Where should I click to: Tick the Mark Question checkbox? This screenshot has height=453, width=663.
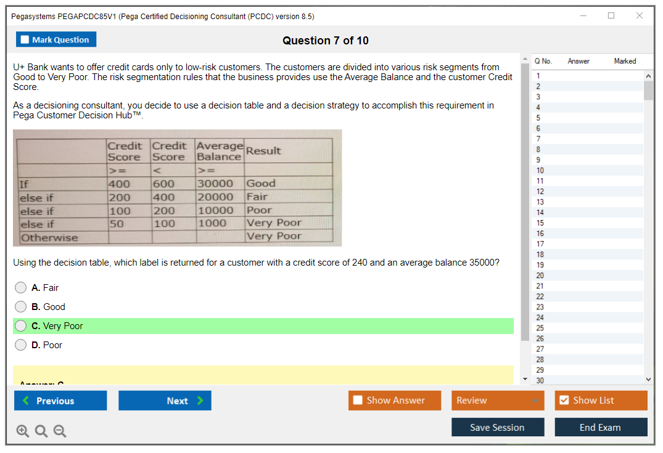click(x=25, y=39)
